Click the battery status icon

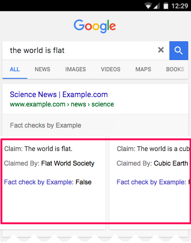coord(166,6)
